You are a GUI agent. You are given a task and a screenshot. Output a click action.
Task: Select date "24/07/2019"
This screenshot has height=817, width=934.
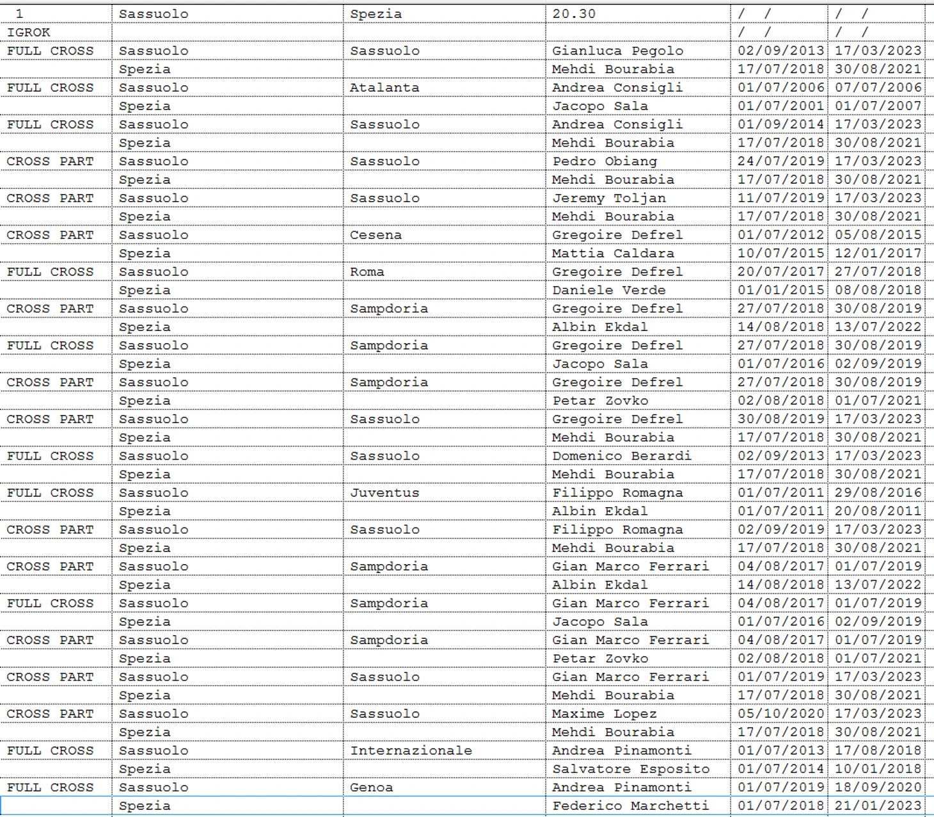pyautogui.click(x=780, y=161)
